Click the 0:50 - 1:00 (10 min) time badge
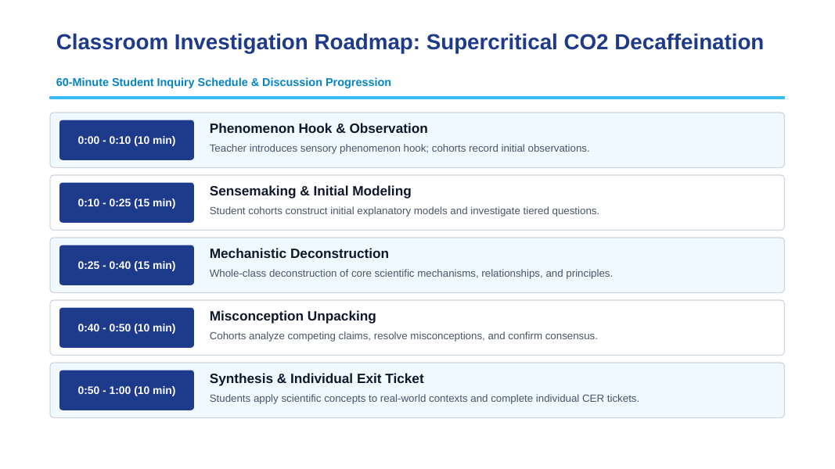Screen dimensions: 835x469 click(x=127, y=390)
